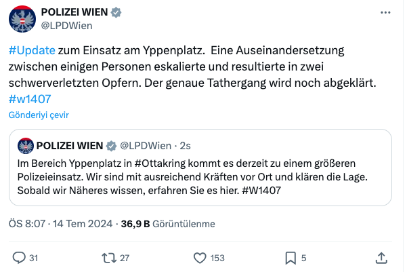Click the quoted tweet's verified badge
This screenshot has height=272, width=407.
tap(111, 146)
